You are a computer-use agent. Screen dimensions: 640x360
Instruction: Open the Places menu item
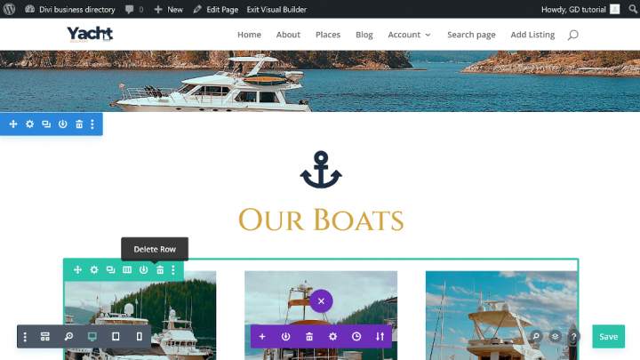(328, 35)
